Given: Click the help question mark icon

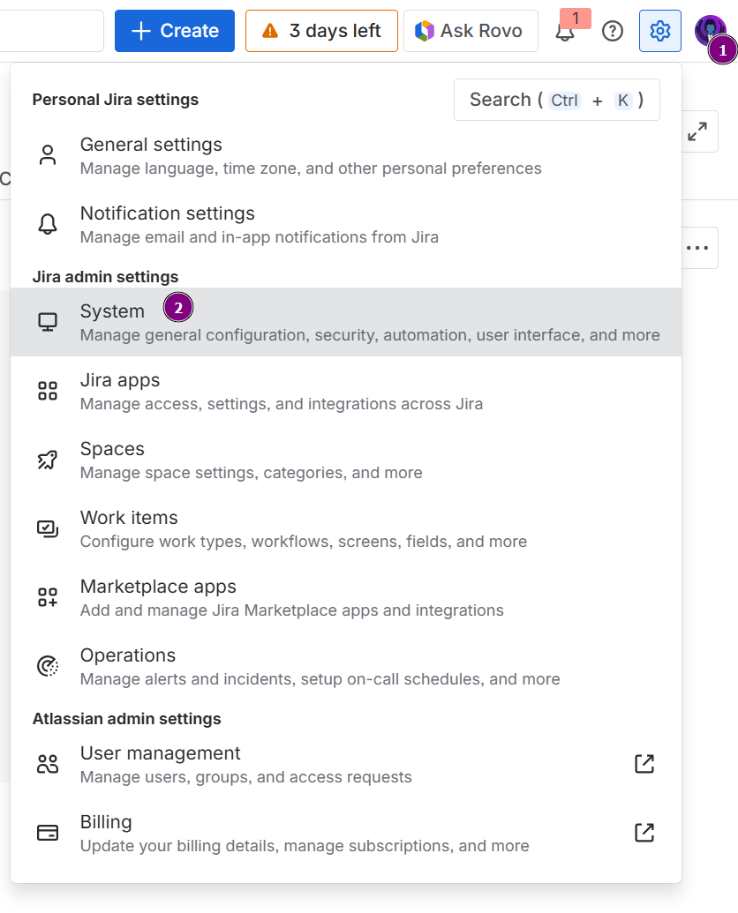Looking at the screenshot, I should coord(612,32).
